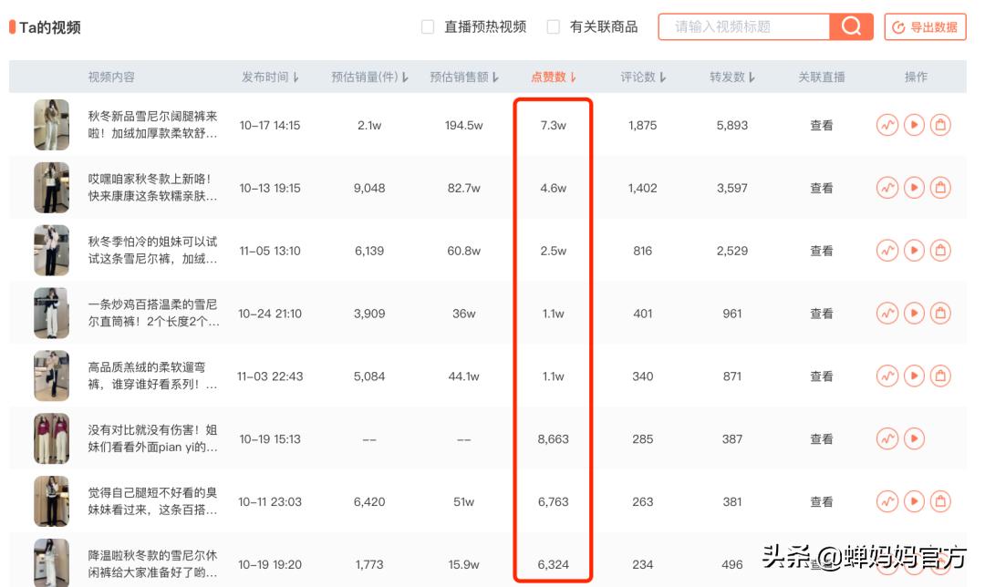985x587 pixels.
Task: Open the first video thumbnail
Action: [x=50, y=125]
